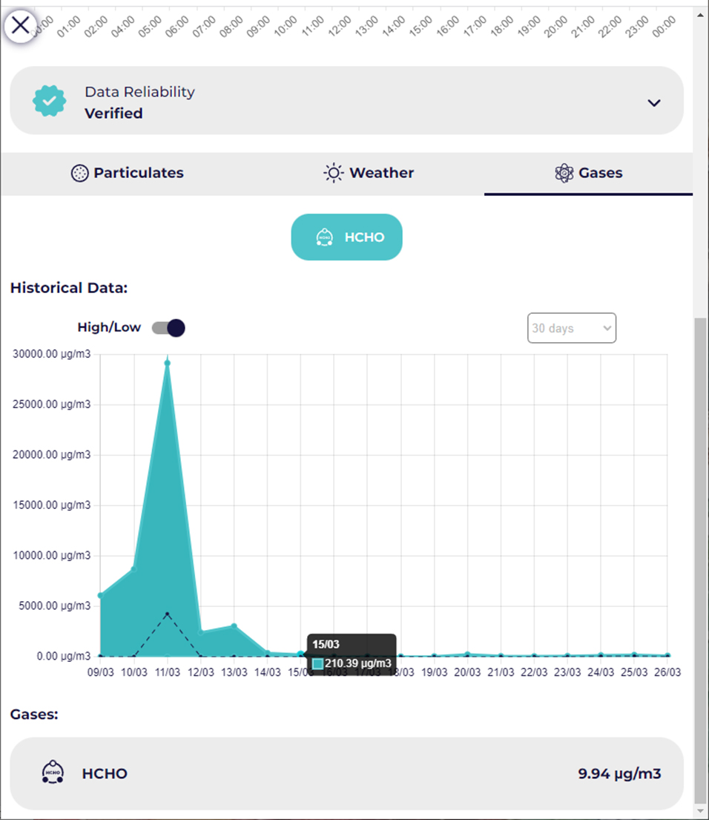Screen dimensions: 709x820
Task: Open the 30 days range dropdown
Action: 571,328
